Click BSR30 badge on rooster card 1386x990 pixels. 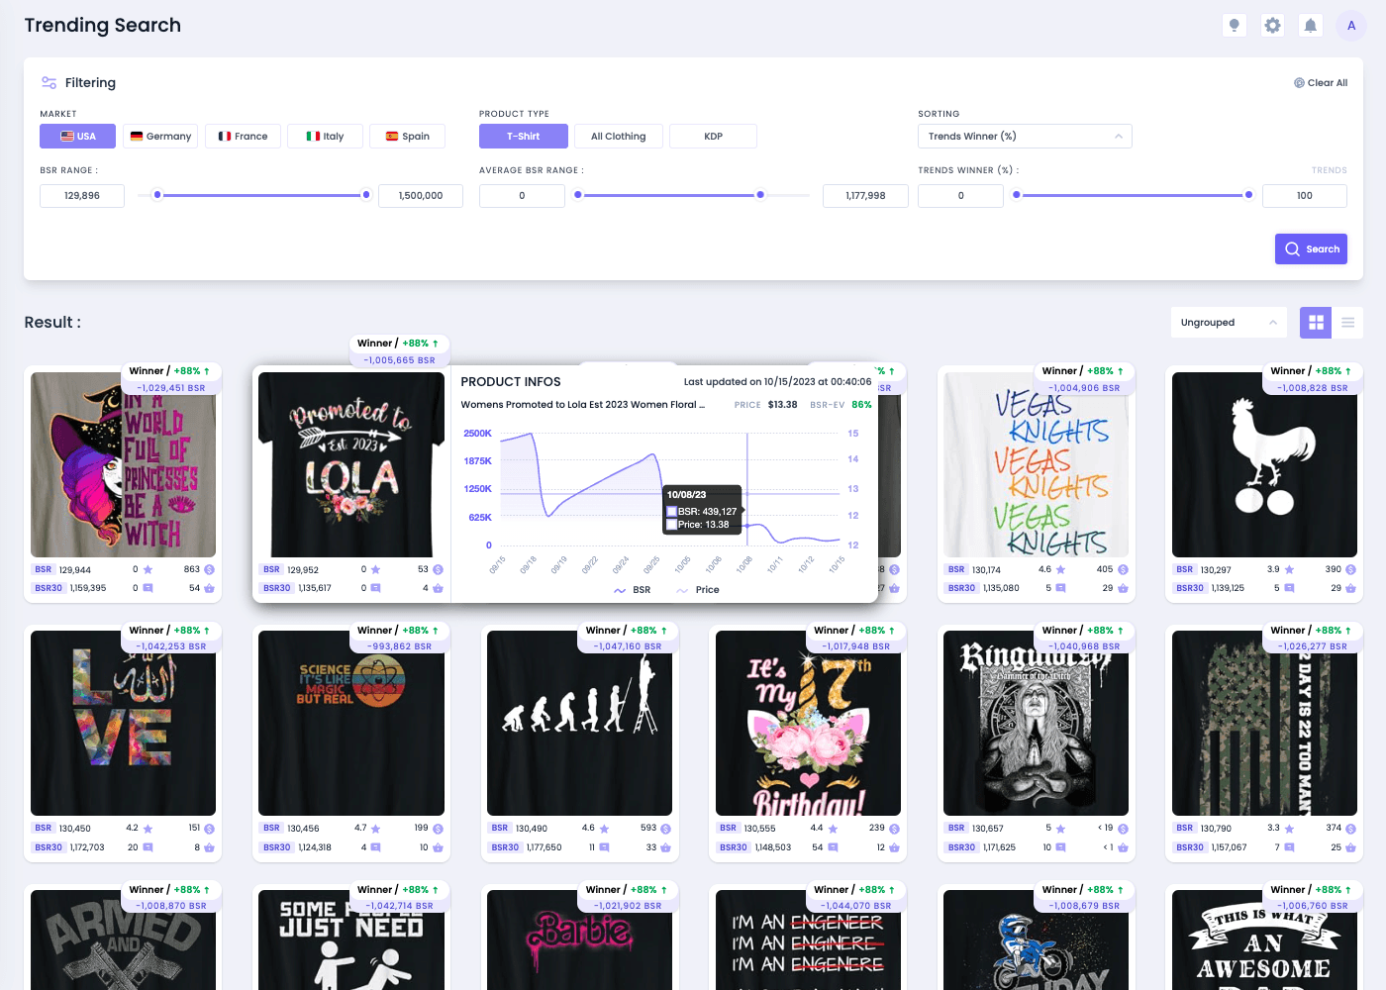point(1189,588)
